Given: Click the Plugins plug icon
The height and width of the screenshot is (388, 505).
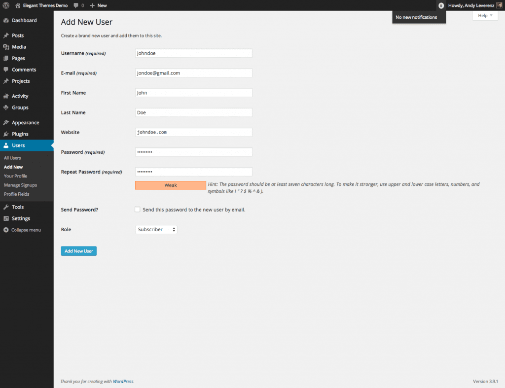Looking at the screenshot, I should tap(6, 134).
